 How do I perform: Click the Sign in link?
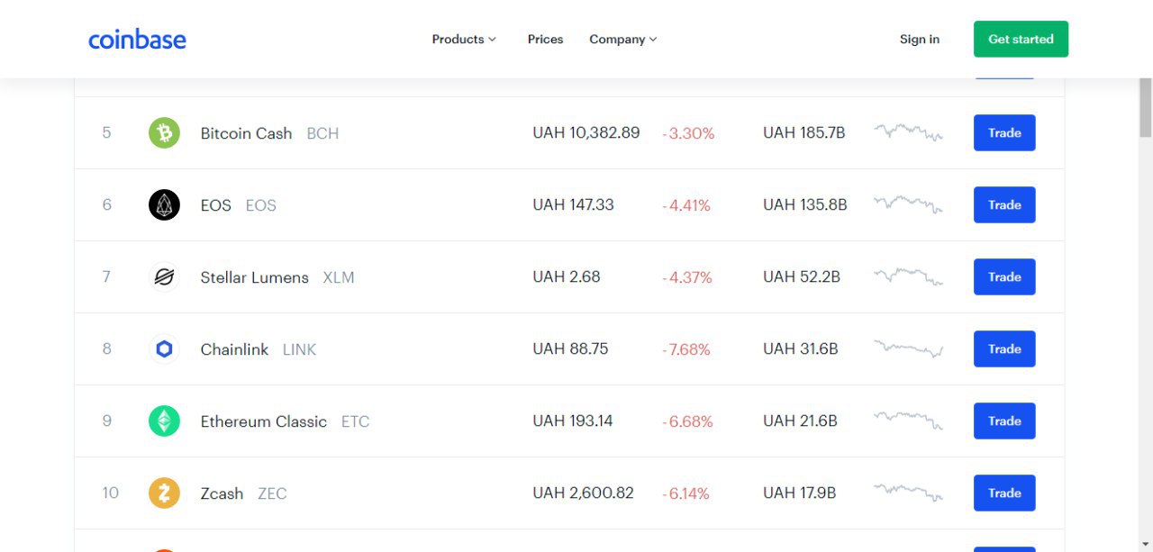point(920,40)
